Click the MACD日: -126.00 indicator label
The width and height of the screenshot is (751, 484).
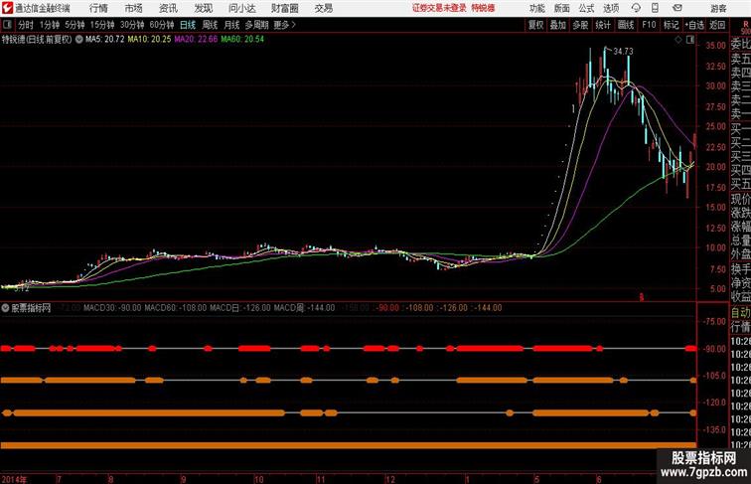240,308
